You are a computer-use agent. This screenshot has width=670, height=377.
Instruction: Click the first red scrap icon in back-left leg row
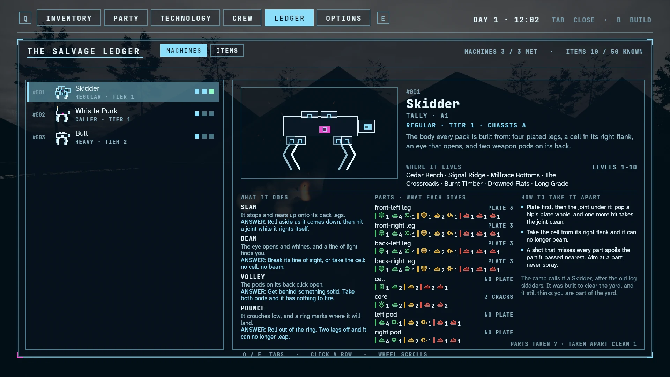click(466, 251)
